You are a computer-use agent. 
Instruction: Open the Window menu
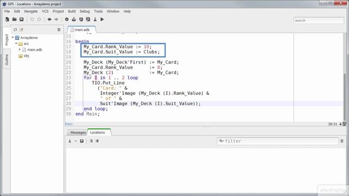click(113, 11)
